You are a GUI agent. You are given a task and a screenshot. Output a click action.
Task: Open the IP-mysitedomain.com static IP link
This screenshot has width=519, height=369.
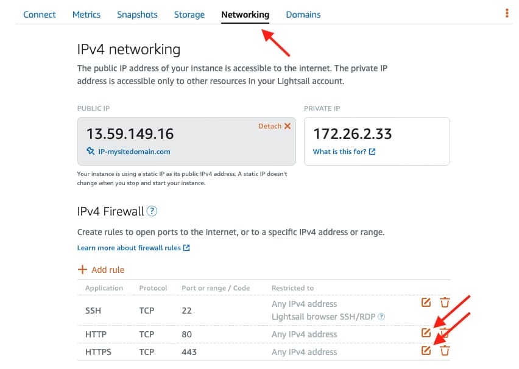click(x=134, y=152)
